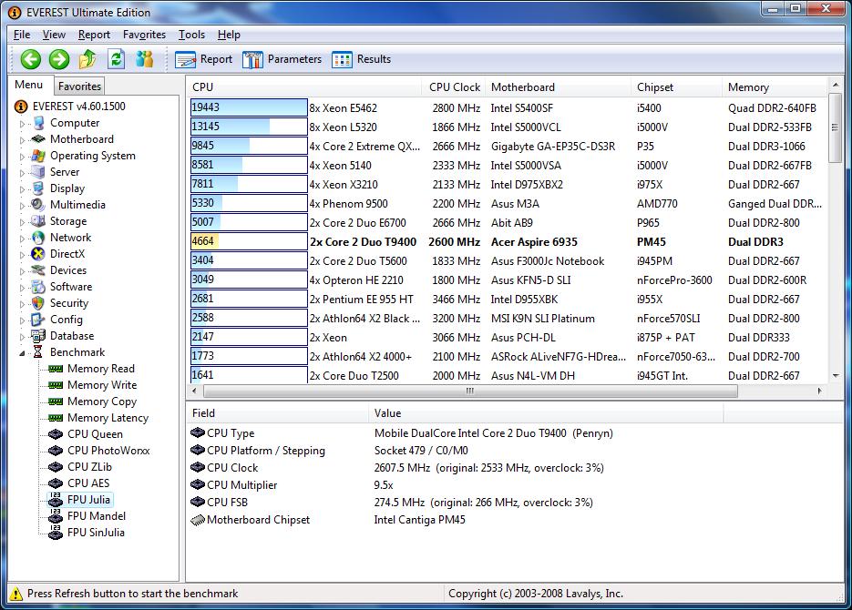Expand the Display tree node

click(22, 189)
